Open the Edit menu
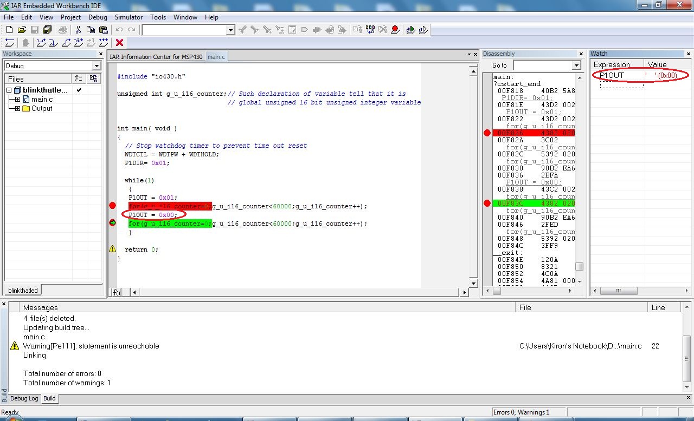694x421 pixels. 27,17
